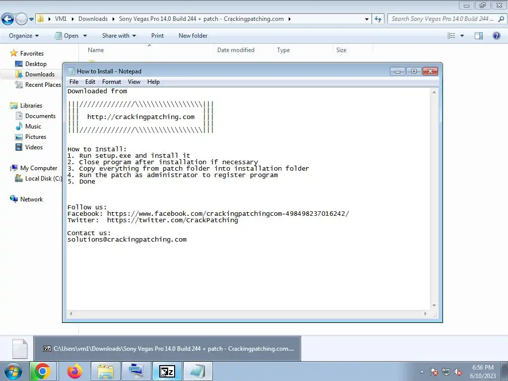Open Desktop in navigation pane
The height and width of the screenshot is (381, 508).
coord(31,64)
